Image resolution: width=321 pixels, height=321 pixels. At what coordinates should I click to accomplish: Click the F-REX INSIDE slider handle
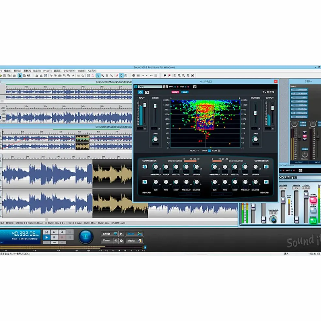155,106
